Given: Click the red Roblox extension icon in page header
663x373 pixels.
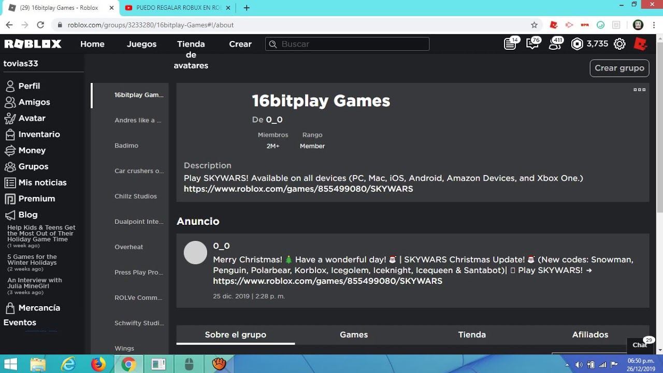Looking at the screenshot, I should 641,44.
